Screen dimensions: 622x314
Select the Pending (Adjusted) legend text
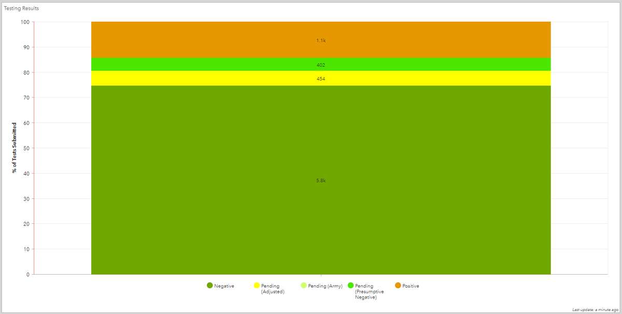[x=273, y=289]
